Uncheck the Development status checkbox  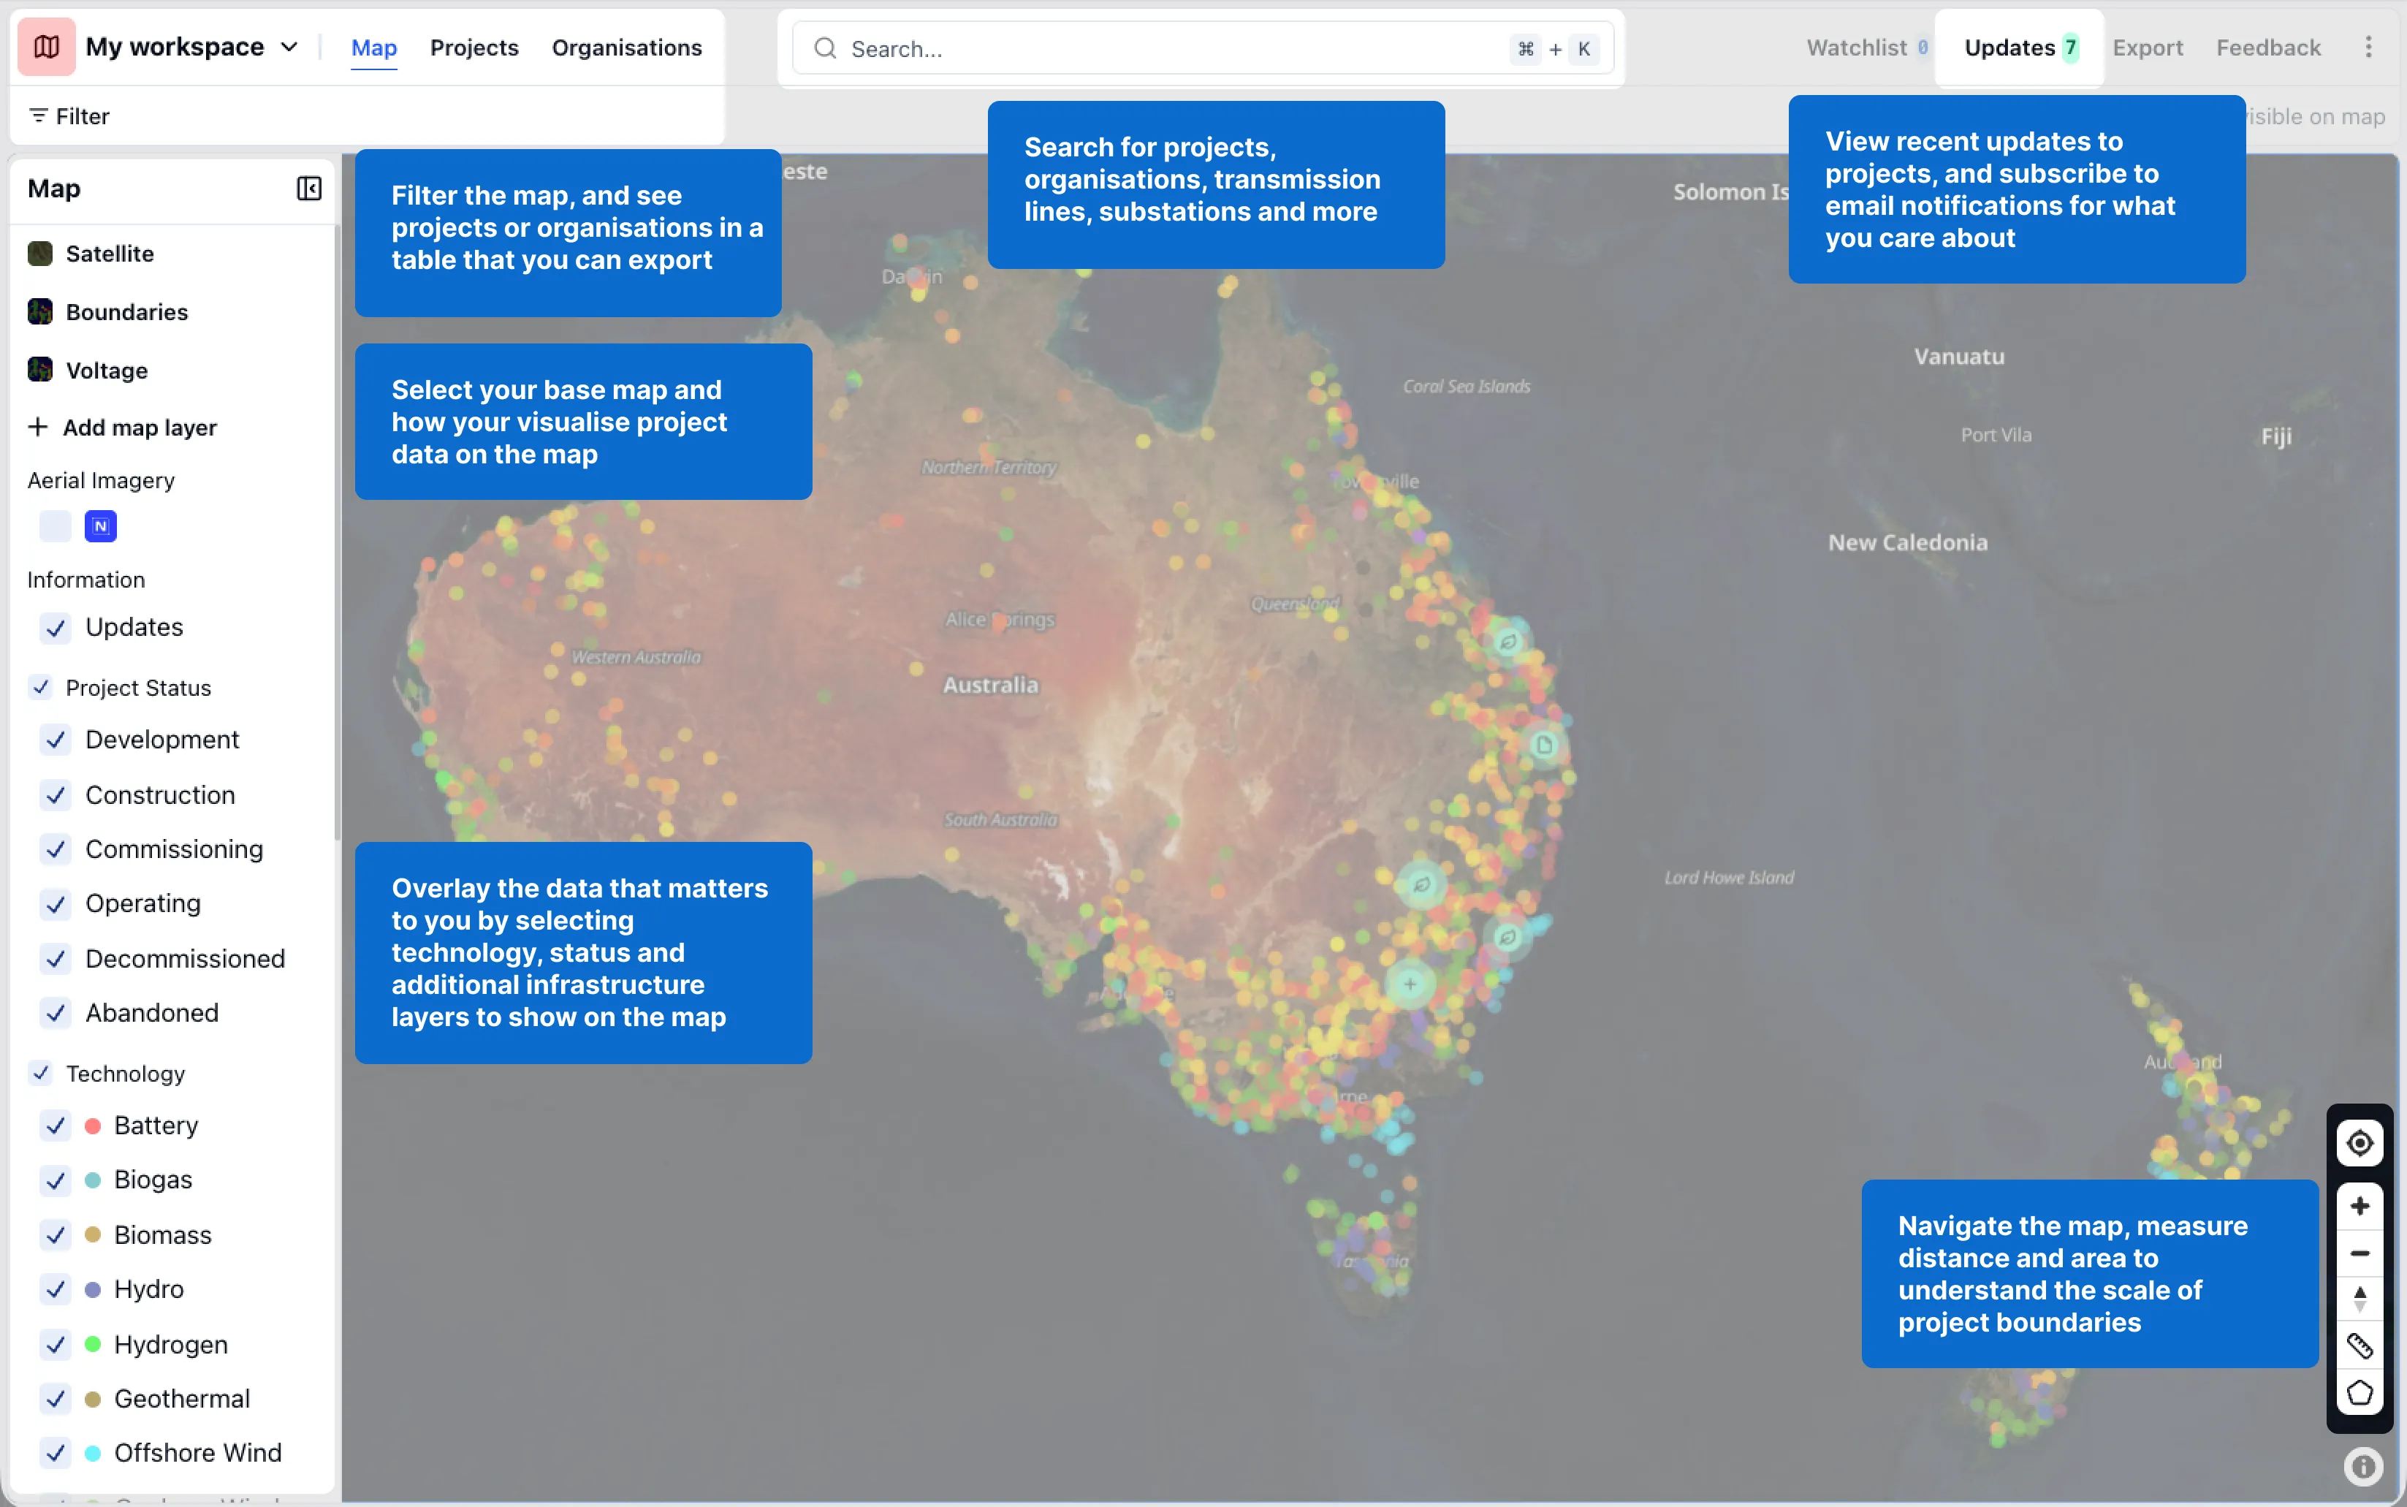click(56, 740)
